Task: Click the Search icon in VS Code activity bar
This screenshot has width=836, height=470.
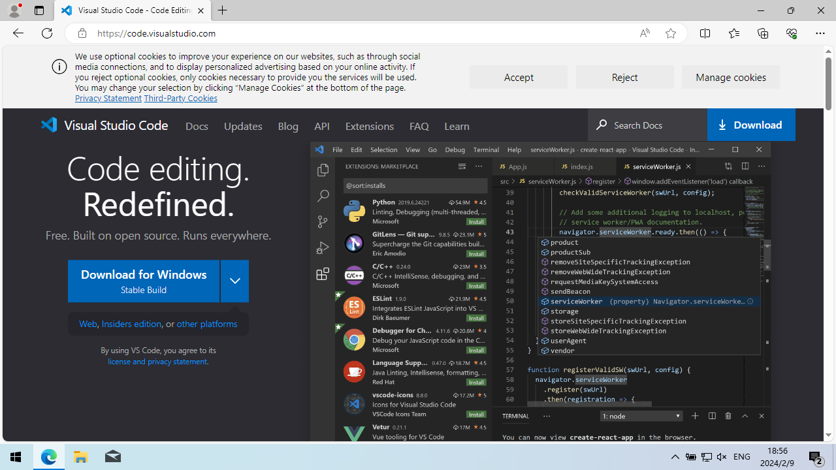Action: click(323, 195)
